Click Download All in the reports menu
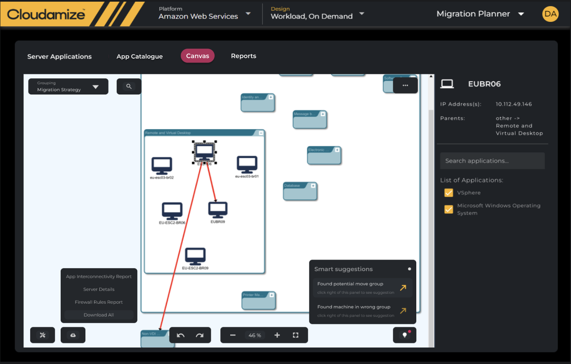The height and width of the screenshot is (364, 571). [x=99, y=315]
